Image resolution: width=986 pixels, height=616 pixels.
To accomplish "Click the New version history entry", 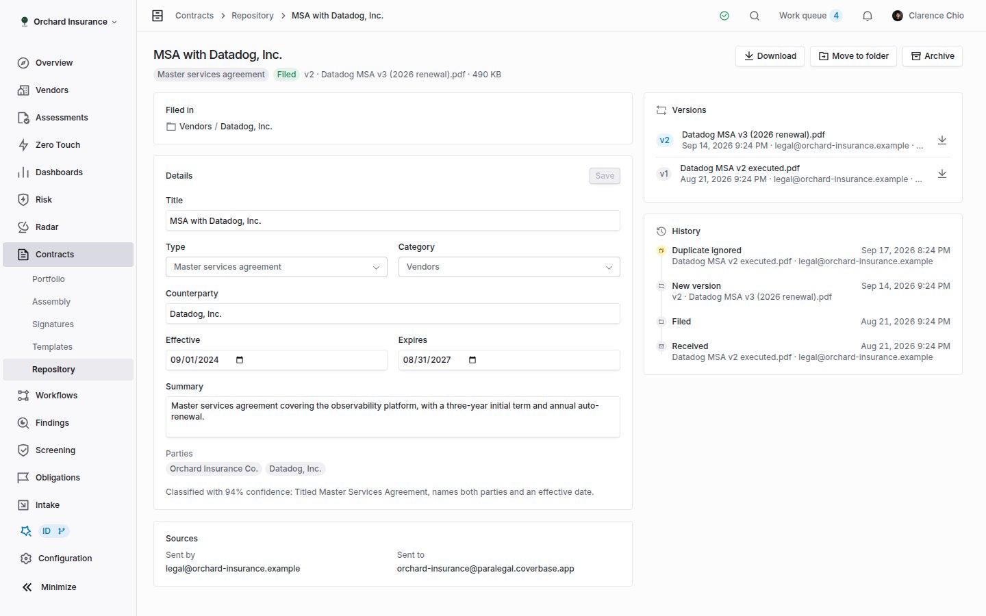I will pyautogui.click(x=803, y=292).
